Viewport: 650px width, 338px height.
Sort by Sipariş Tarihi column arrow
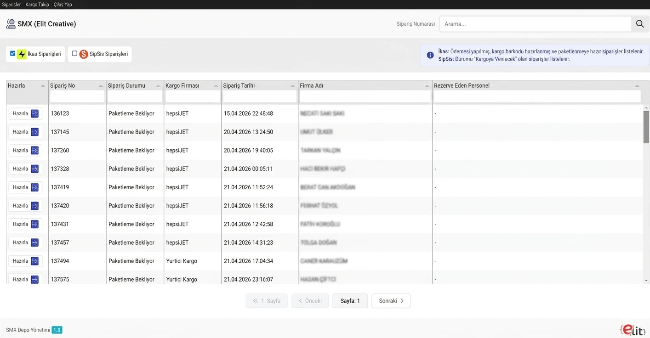pos(293,86)
